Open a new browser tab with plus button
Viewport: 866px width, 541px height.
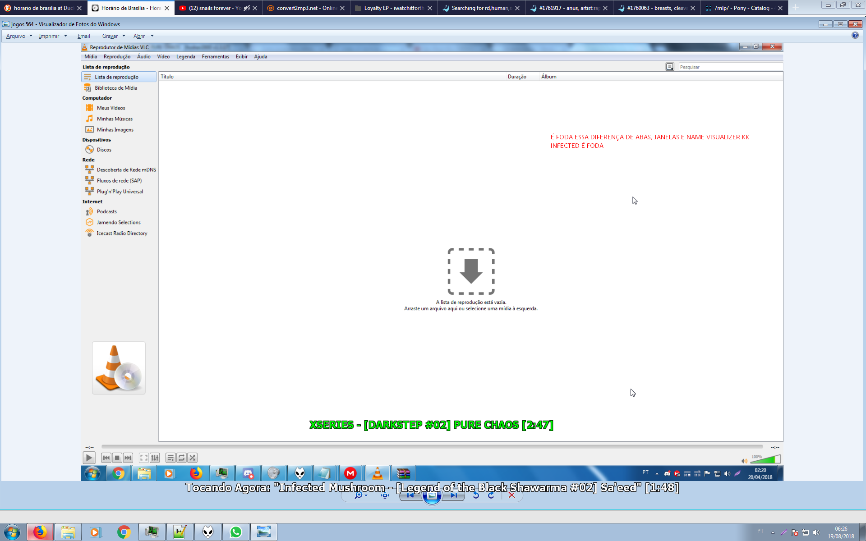796,8
